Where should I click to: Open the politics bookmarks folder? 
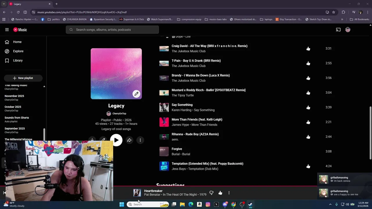[53, 19]
